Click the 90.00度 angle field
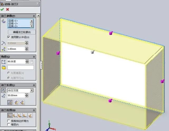The width and height of the screenshot is (169, 131). point(16,62)
